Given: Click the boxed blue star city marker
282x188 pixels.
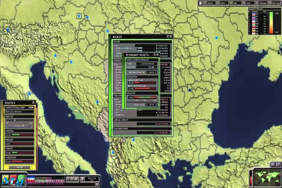Looking at the screenshot, I should point(79,16).
